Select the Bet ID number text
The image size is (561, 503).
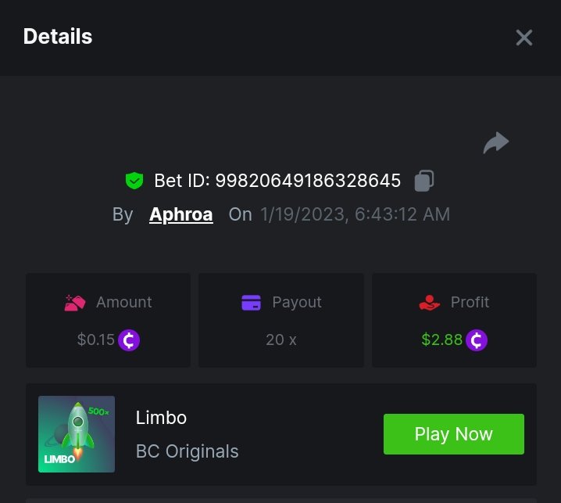(x=308, y=181)
